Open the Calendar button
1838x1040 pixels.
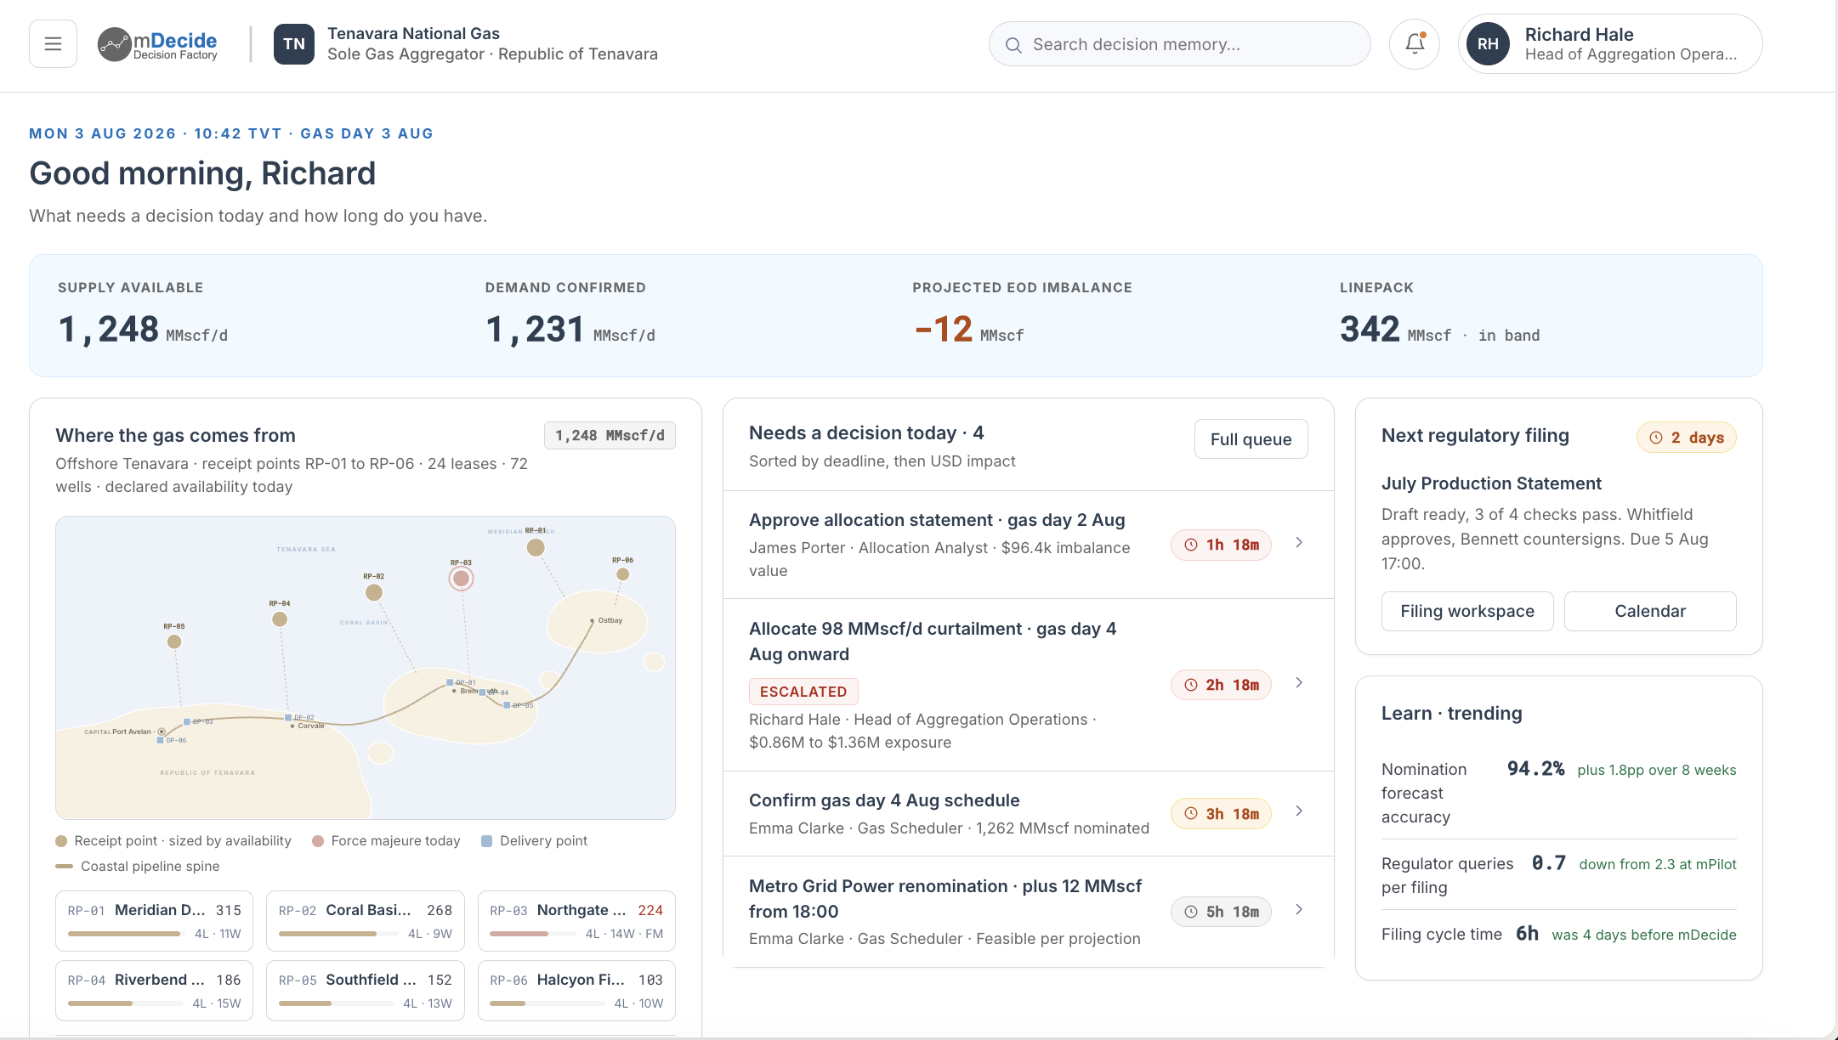1650,611
